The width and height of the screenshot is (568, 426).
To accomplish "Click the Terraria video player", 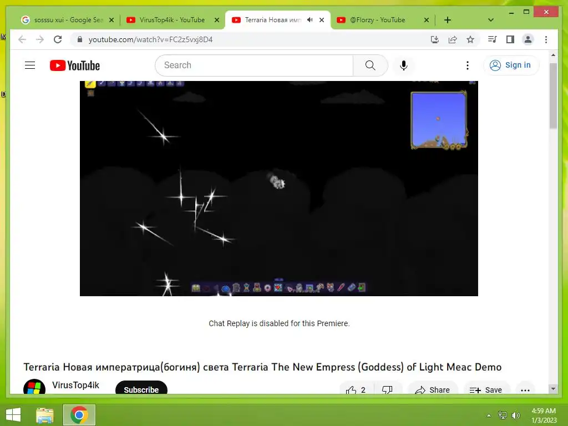I will click(x=279, y=189).
